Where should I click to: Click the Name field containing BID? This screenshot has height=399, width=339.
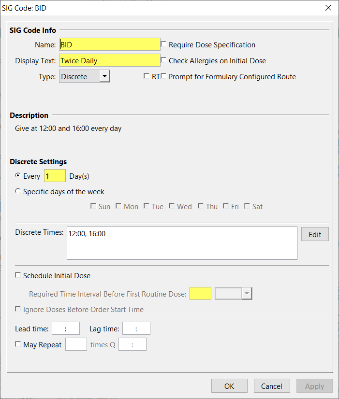pyautogui.click(x=109, y=44)
